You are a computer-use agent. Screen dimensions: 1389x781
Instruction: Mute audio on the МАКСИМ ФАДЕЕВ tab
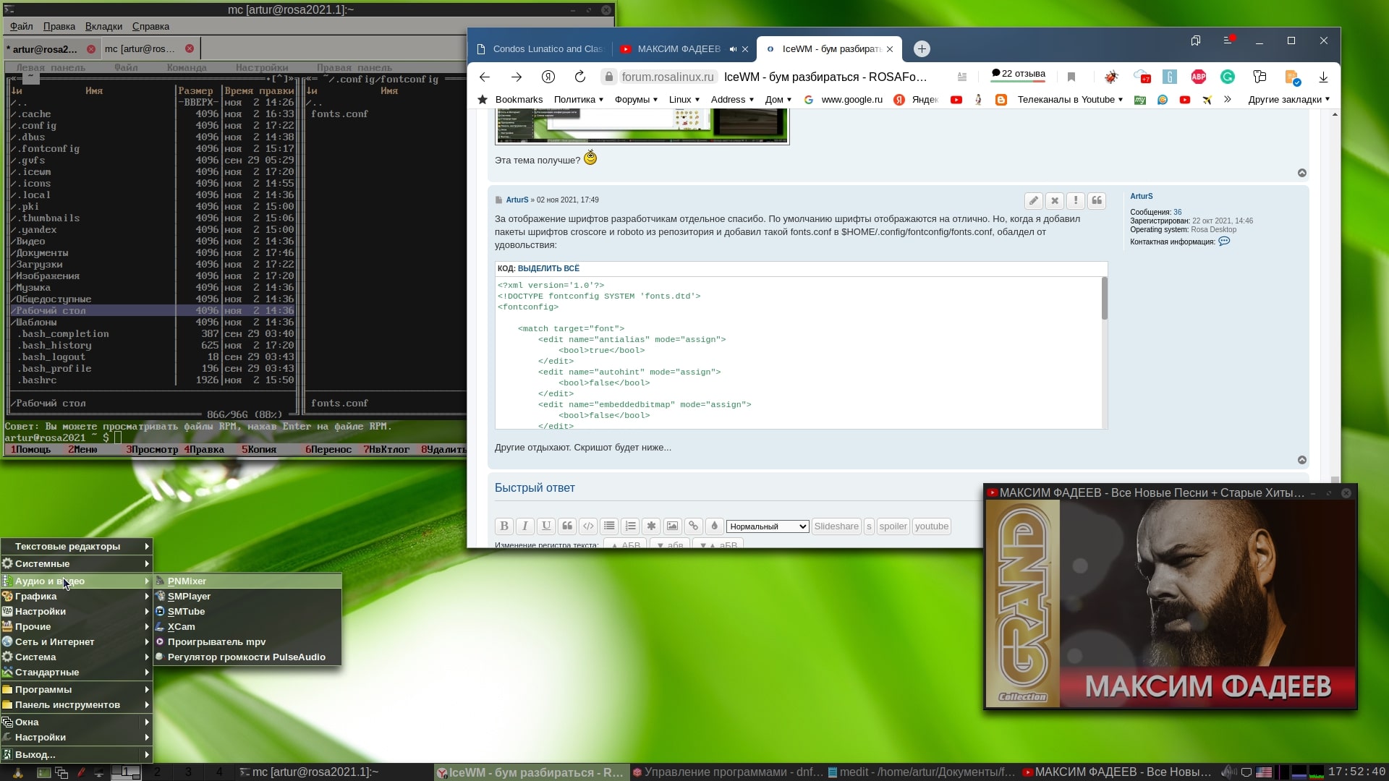click(x=733, y=49)
